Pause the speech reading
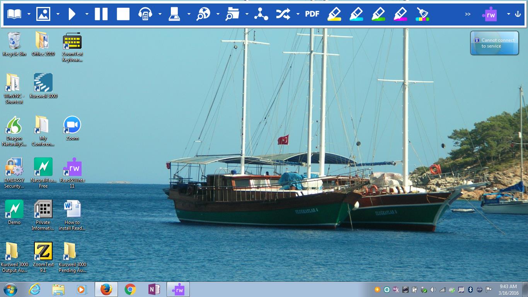This screenshot has width=528, height=297. pyautogui.click(x=101, y=14)
